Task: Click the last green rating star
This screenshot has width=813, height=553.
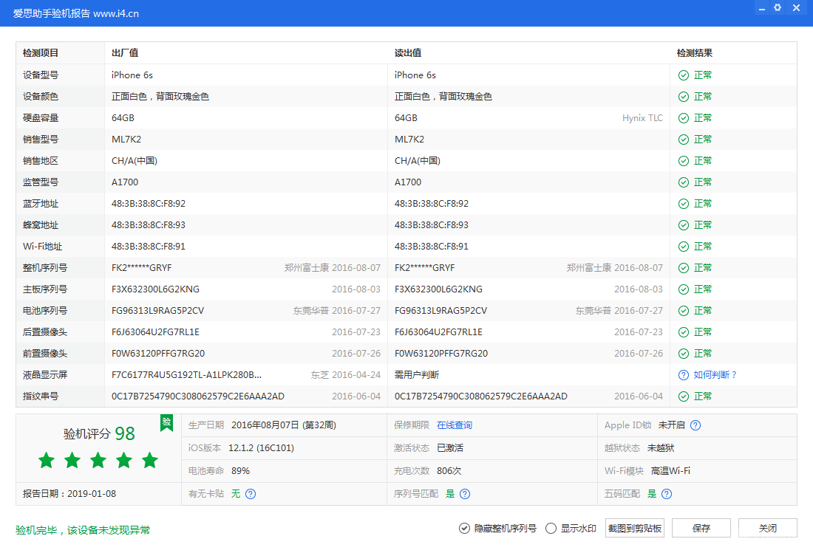Action: (x=150, y=460)
